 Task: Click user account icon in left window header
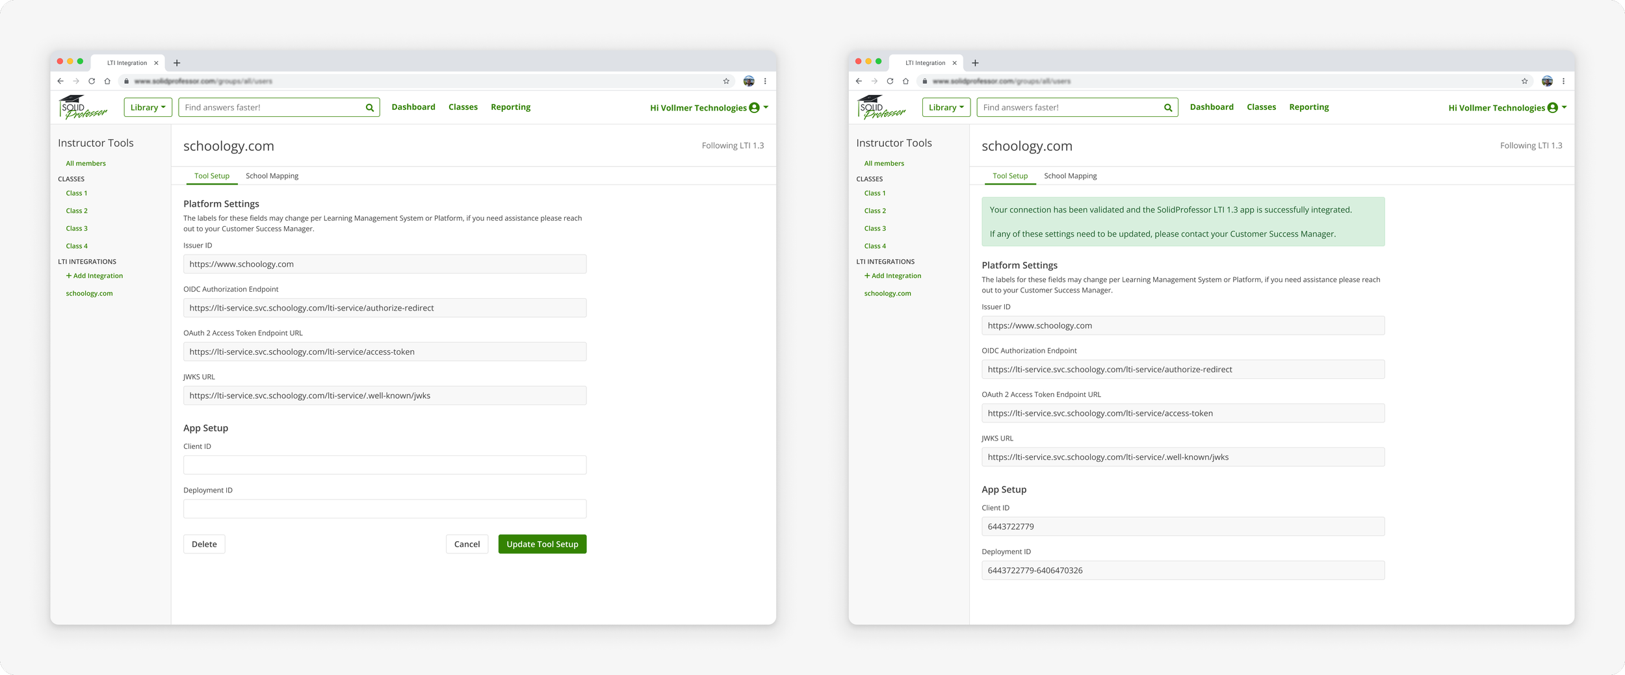[754, 108]
